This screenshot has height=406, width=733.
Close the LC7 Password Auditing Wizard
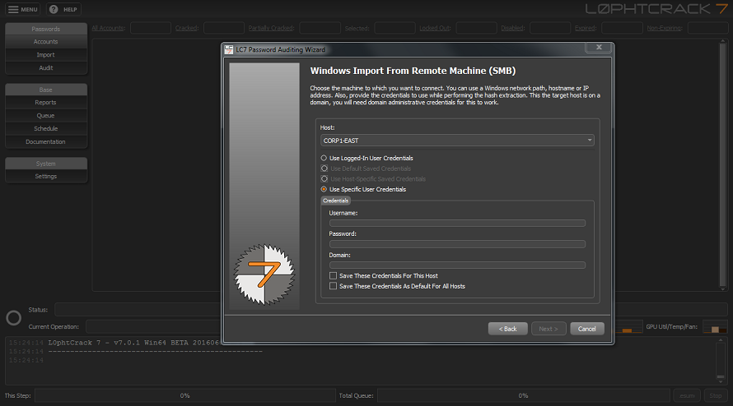pyautogui.click(x=599, y=47)
